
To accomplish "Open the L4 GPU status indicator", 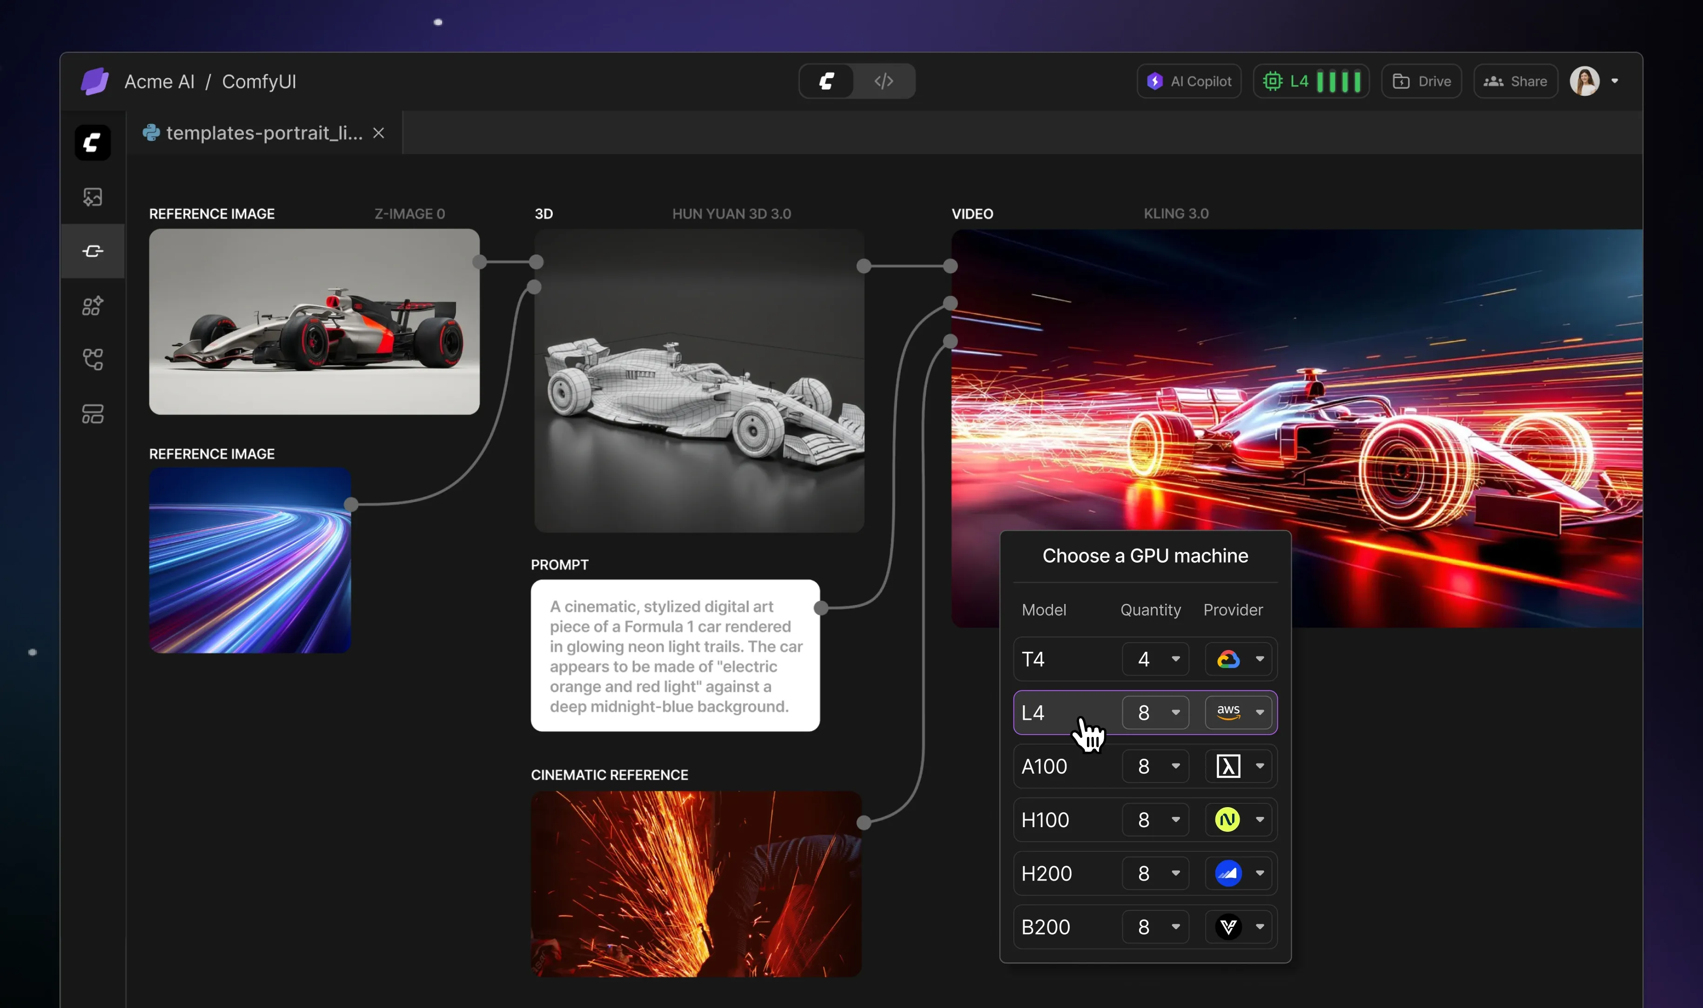I will pos(1311,81).
